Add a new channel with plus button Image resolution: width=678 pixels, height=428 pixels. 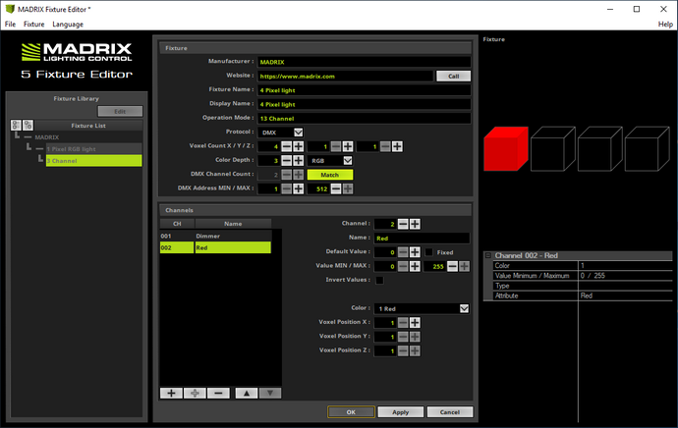(171, 393)
